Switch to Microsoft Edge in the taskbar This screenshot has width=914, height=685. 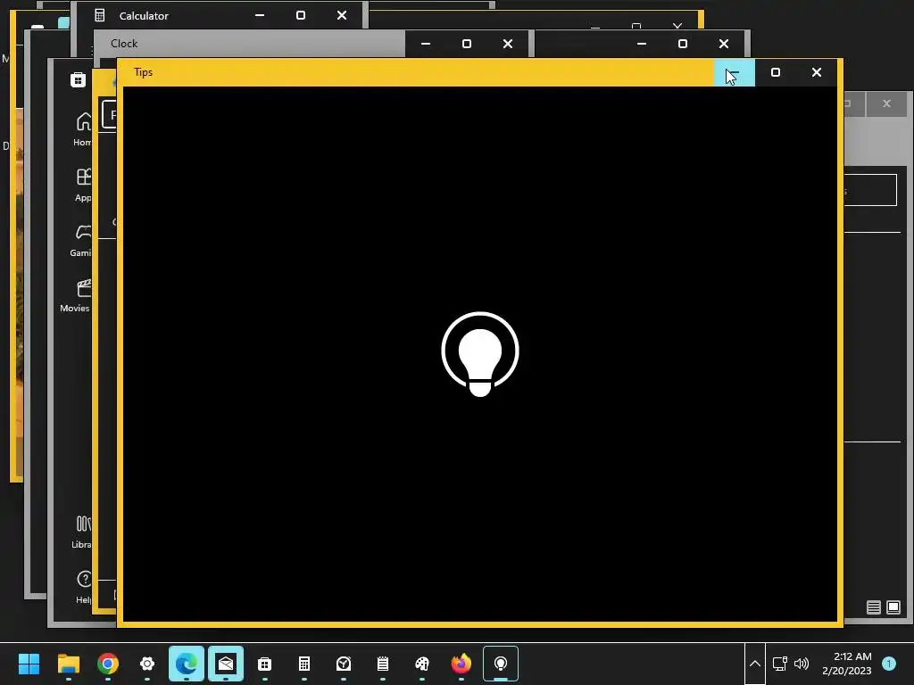coord(187,664)
